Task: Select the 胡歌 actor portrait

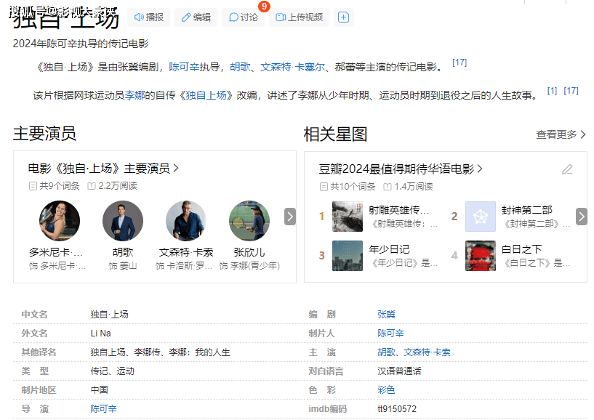Action: click(x=123, y=221)
